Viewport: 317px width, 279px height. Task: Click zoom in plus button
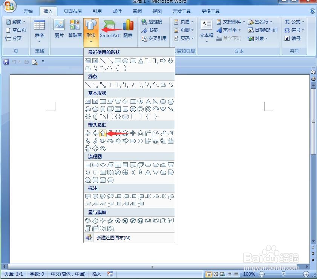[306, 274]
